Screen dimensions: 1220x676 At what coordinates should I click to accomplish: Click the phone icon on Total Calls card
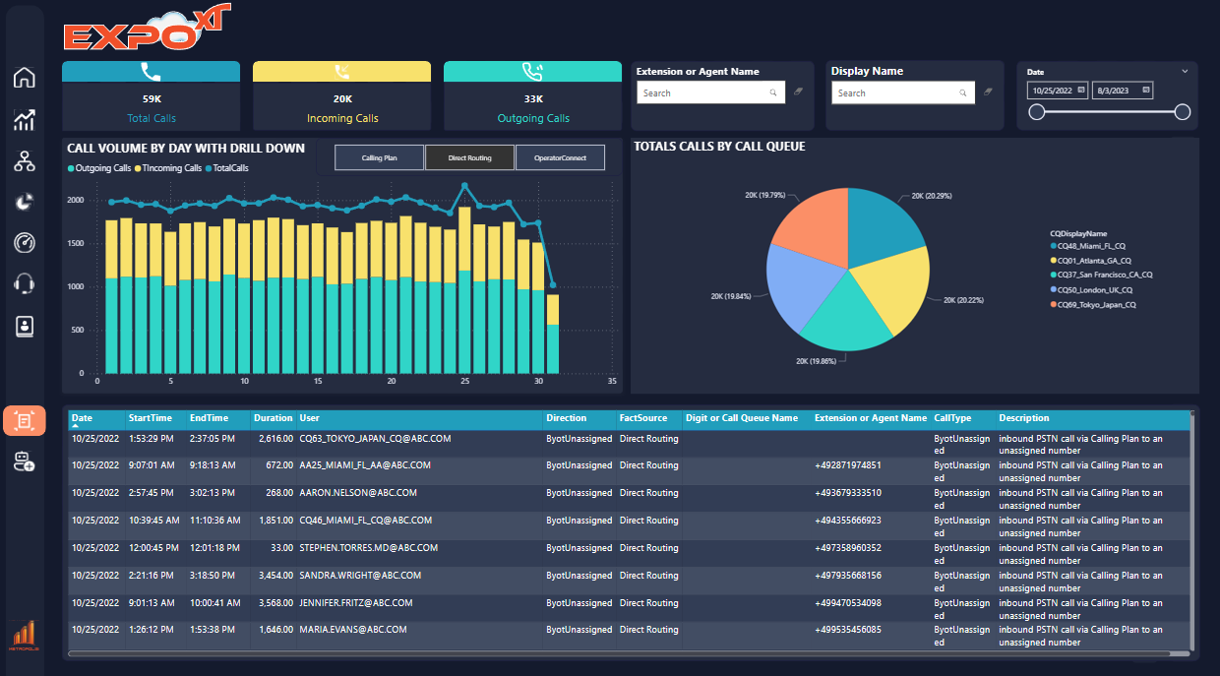151,72
